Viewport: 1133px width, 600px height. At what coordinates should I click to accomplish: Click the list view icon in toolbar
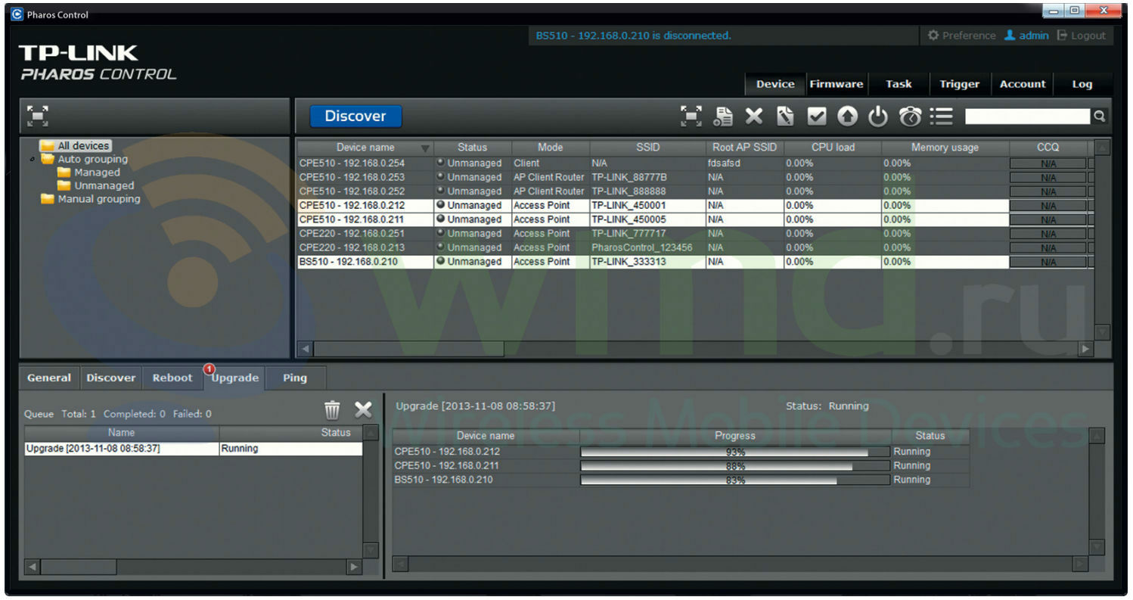click(942, 116)
